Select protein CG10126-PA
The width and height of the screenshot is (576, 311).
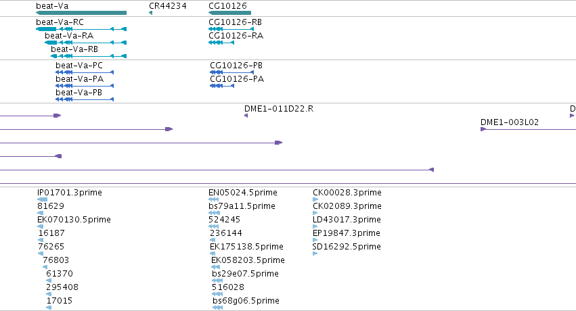click(222, 86)
